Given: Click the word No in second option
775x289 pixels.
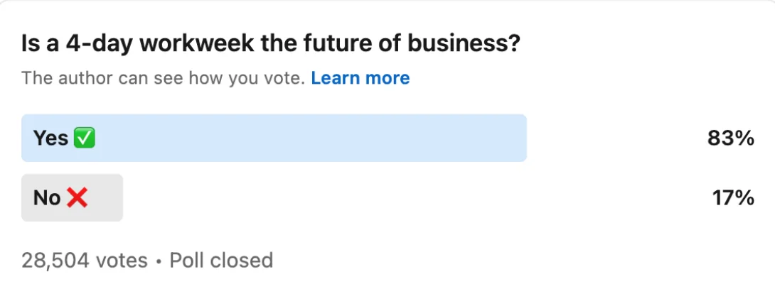Looking at the screenshot, I should click(x=47, y=198).
